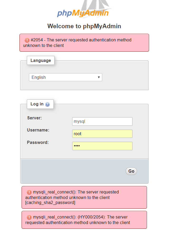Focus the Server input field

pos(102,121)
